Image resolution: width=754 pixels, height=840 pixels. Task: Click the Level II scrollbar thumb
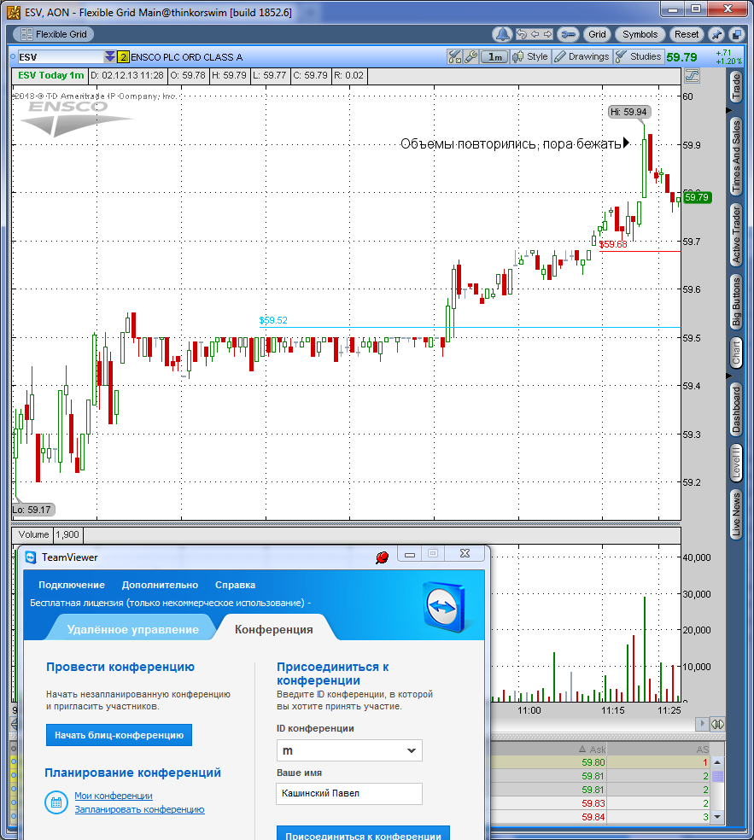(717, 776)
